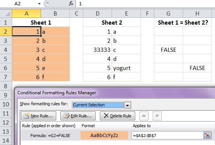Click the 'Sheet 2' heading cell
This screenshot has width=215, height=145.
[112, 22]
